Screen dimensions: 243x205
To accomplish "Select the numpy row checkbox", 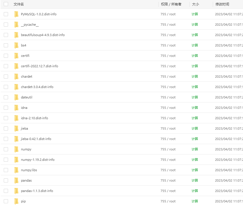I will point(6,149).
